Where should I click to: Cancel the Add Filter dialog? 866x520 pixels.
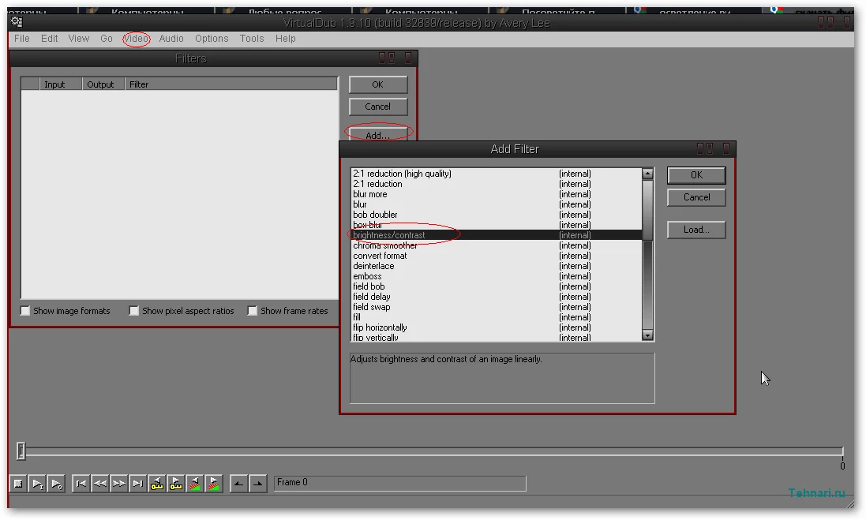coord(696,197)
